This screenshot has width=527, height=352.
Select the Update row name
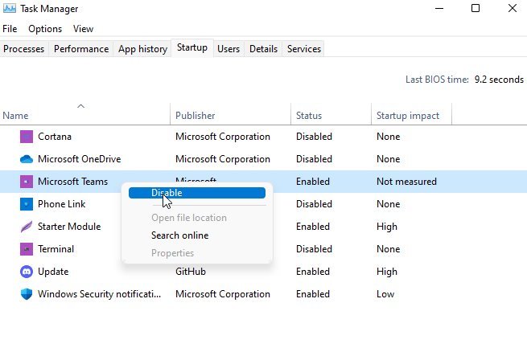[53, 272]
